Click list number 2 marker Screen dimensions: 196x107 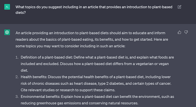[17, 77]
